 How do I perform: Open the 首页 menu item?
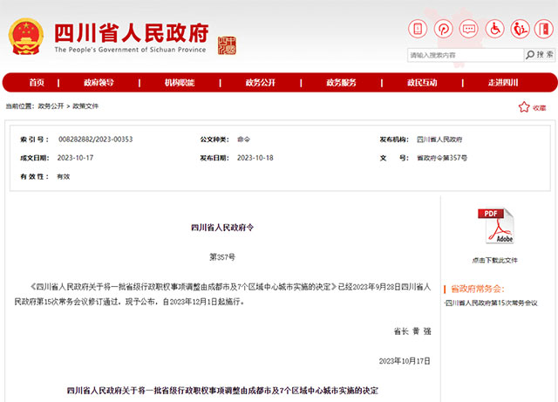(37, 83)
